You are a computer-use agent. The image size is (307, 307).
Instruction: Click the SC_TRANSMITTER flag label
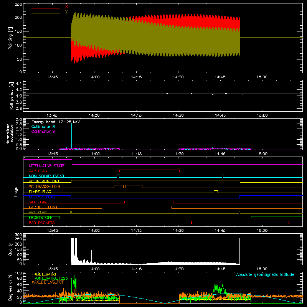[x=45, y=186]
